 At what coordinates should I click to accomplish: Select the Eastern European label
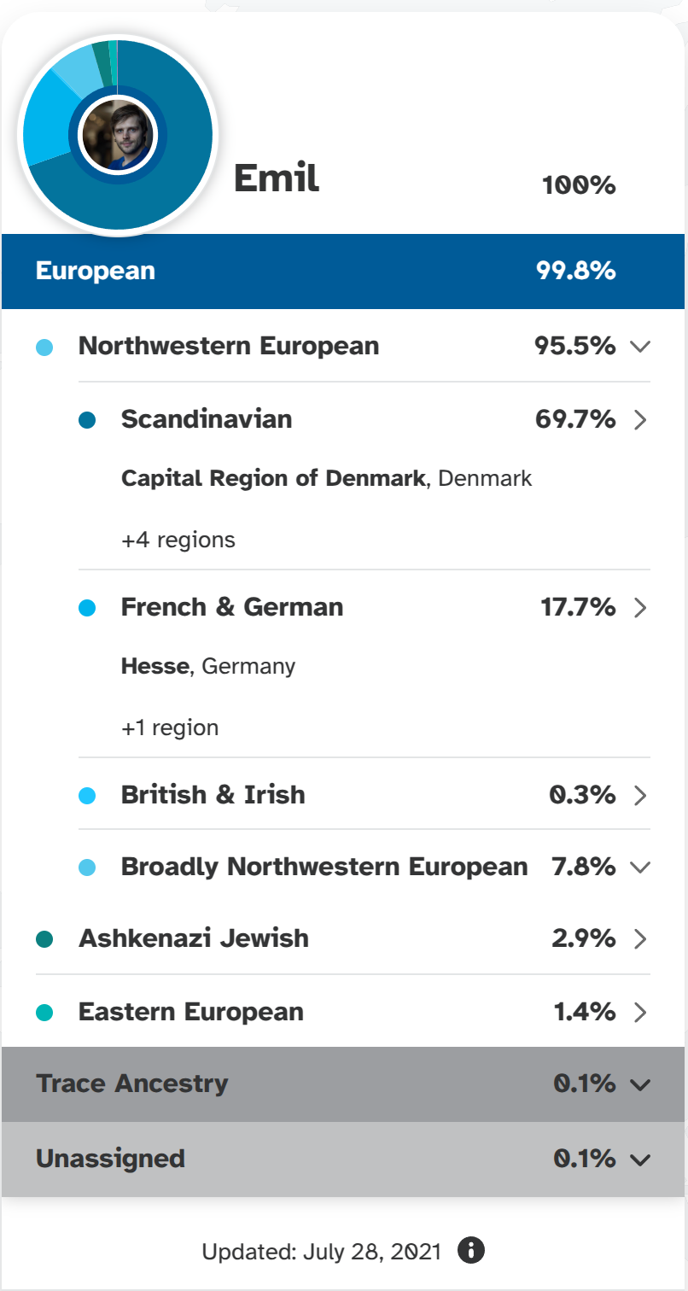(x=190, y=1012)
